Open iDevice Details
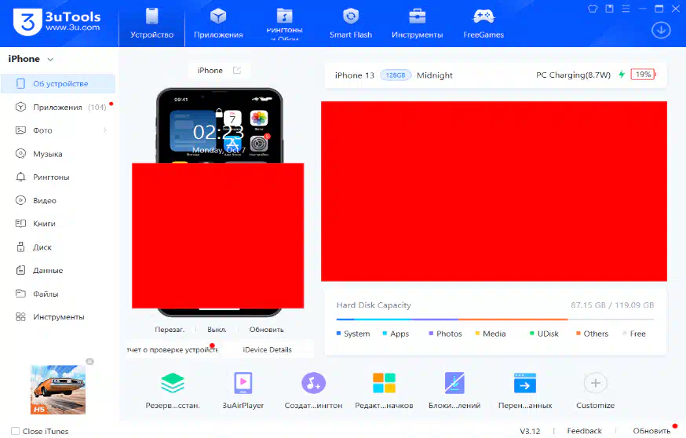This screenshot has height=438, width=686. pyautogui.click(x=268, y=349)
